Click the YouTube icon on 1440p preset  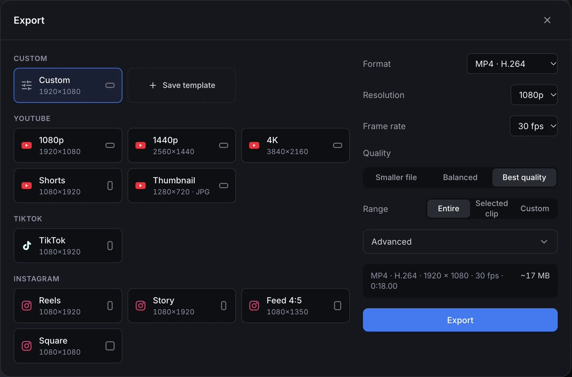(141, 145)
